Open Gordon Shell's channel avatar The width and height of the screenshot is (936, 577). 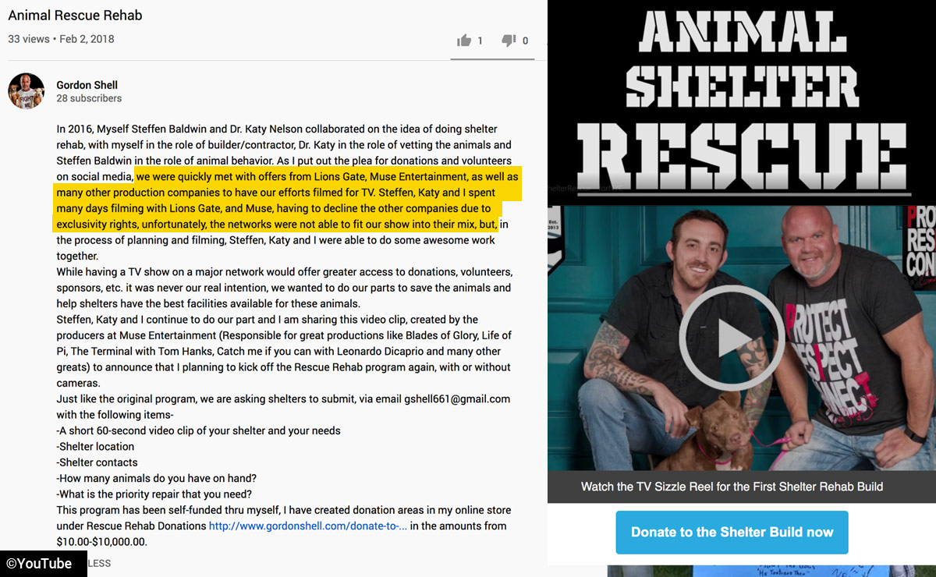(26, 91)
